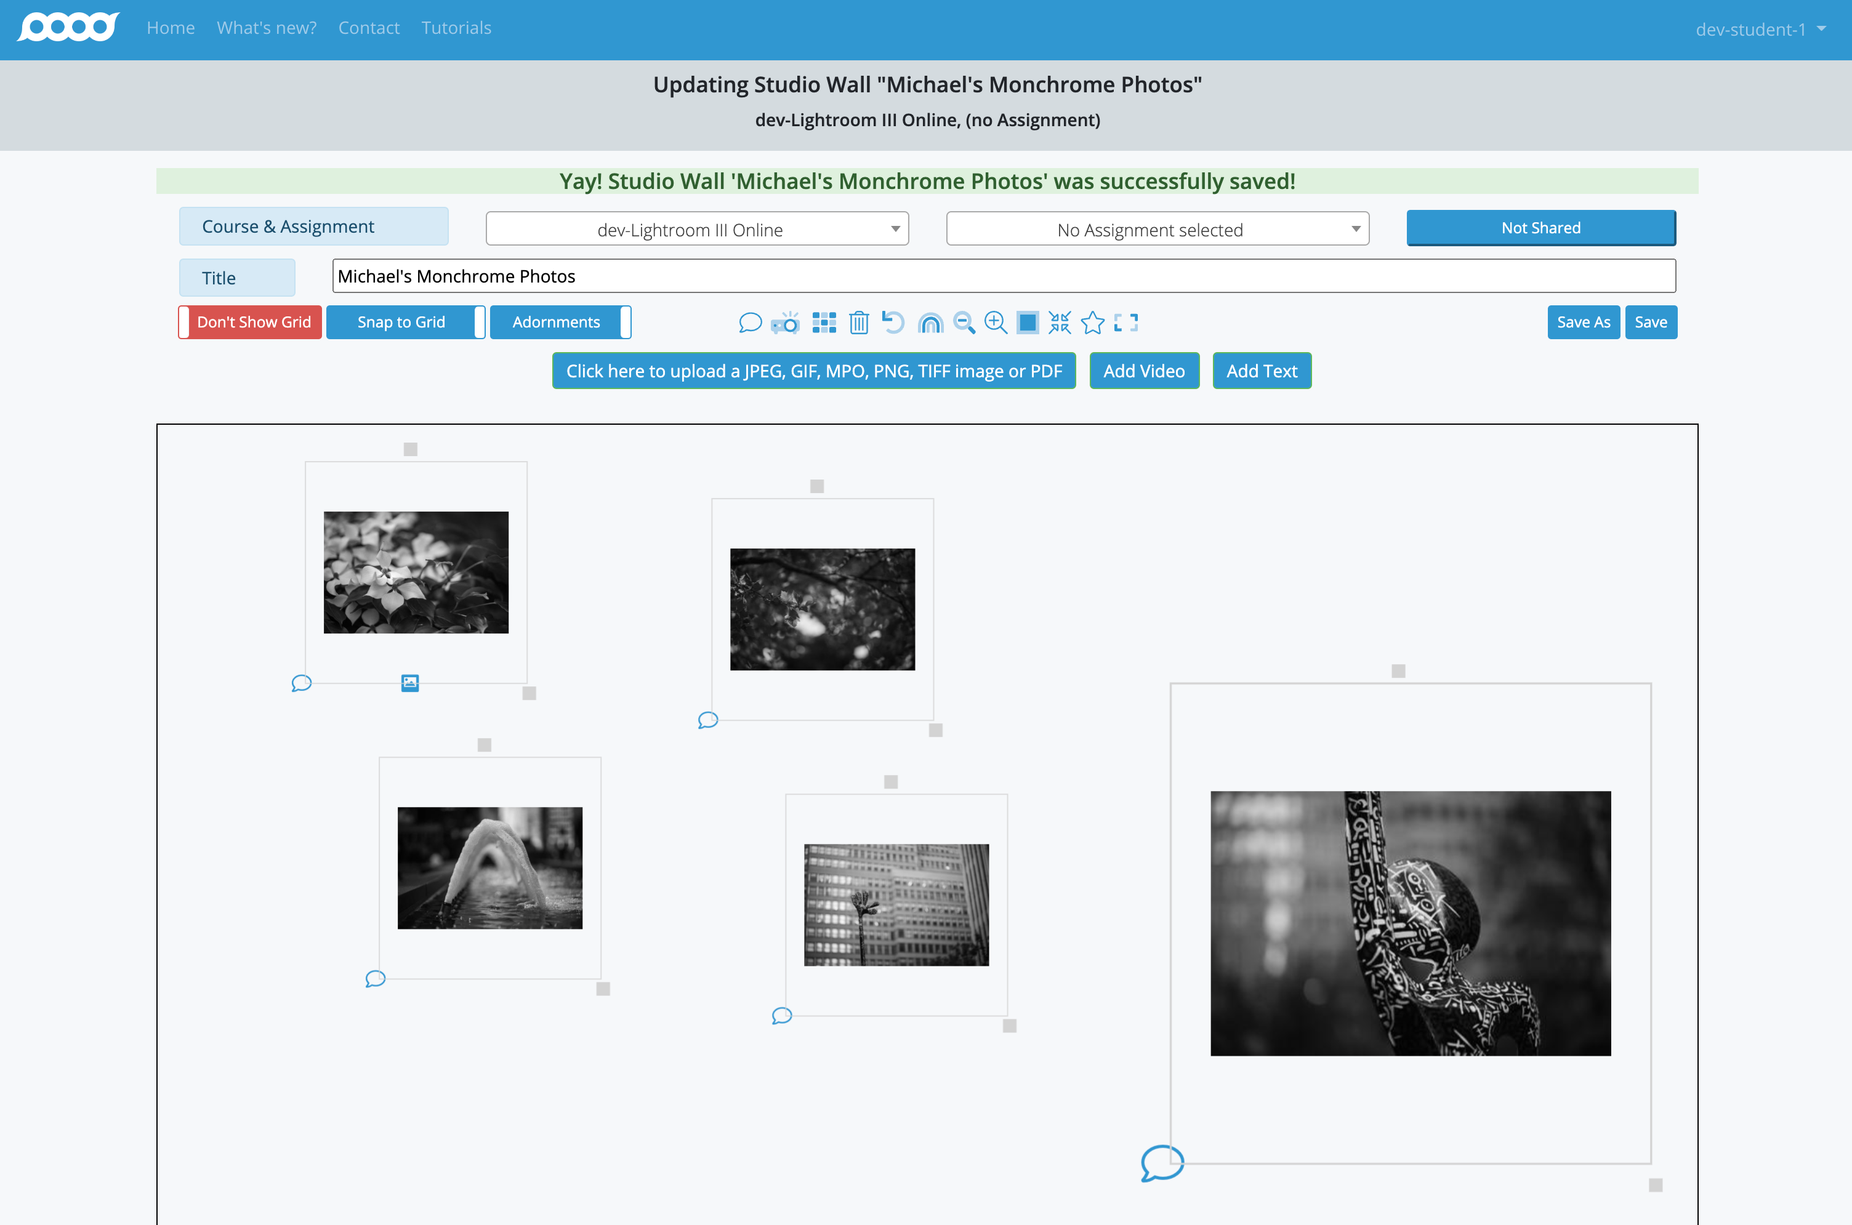
Task: Click the Save As button
Action: (1583, 322)
